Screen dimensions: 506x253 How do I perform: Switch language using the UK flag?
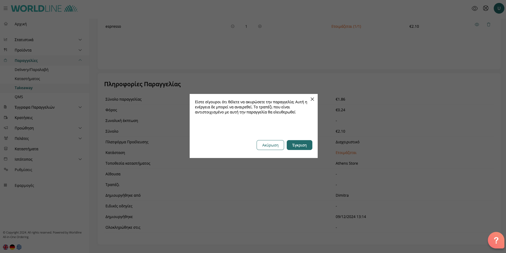(x=6, y=247)
